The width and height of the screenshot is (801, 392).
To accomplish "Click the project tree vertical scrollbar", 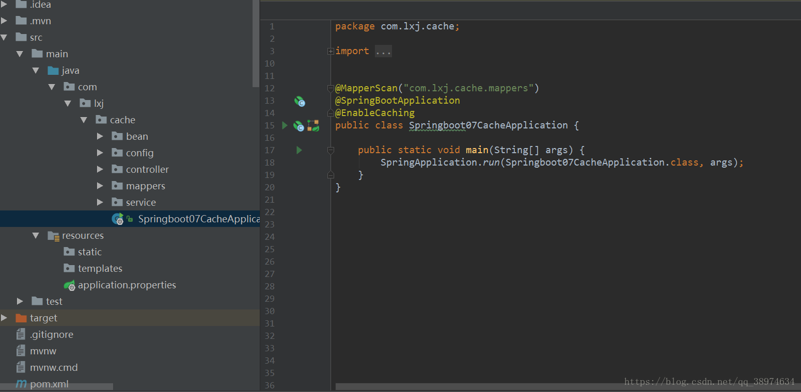I will click(x=256, y=43).
